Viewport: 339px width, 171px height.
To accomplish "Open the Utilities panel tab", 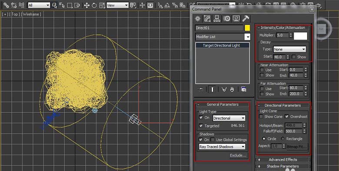I will (246, 19).
